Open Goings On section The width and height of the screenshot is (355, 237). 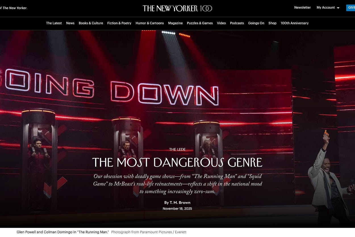[256, 23]
